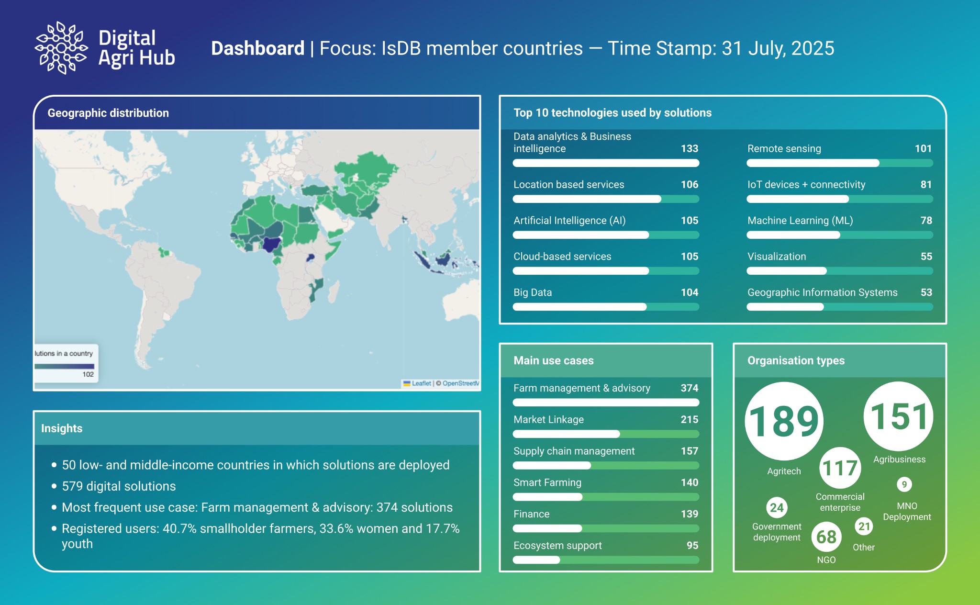
Task: Click the Indonesia region on the map
Action: pos(443,260)
